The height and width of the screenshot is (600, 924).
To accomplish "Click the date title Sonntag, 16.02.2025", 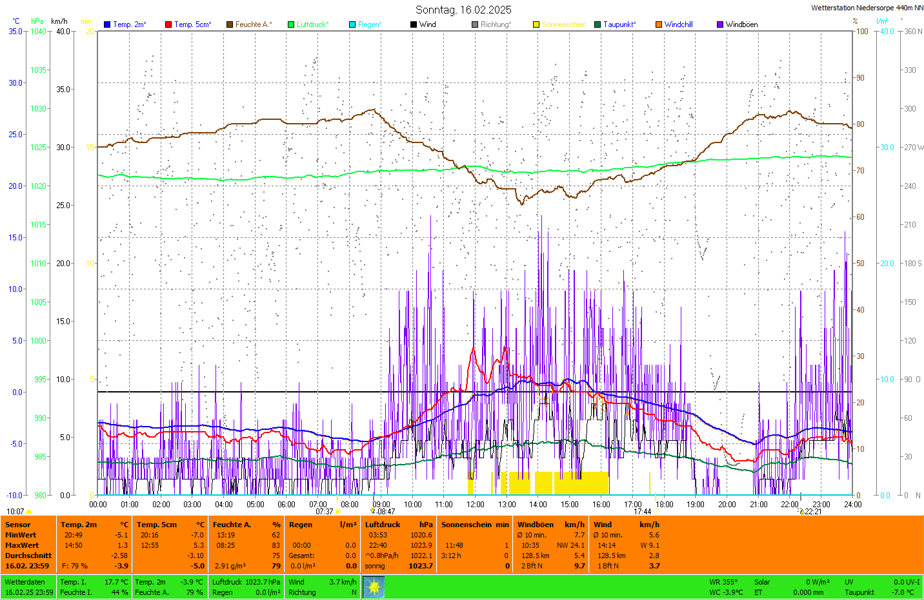I will point(463,10).
